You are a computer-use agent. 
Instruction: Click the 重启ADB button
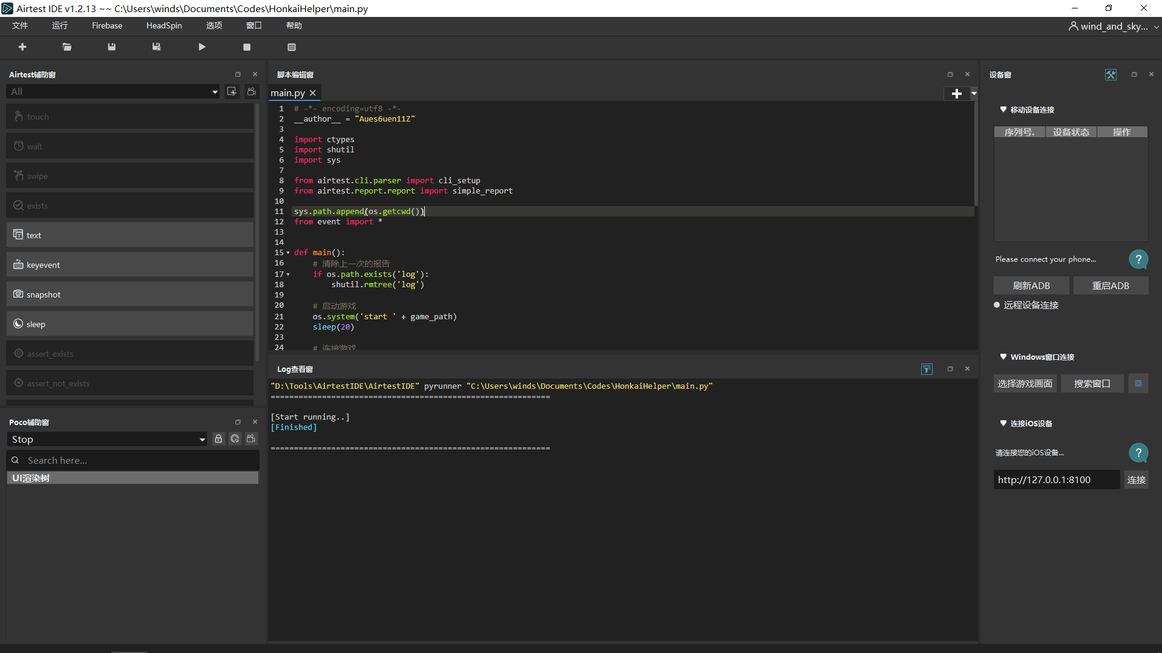click(1111, 286)
